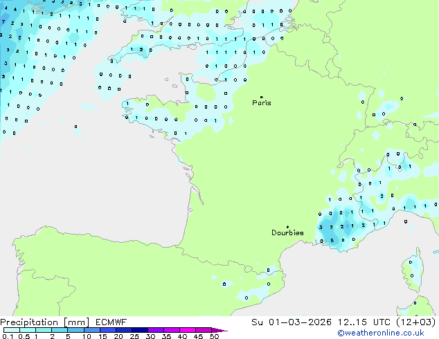The height and width of the screenshot is (339, 439).
Task: Click legend swatch between 20 and 25
Action: [124, 330]
